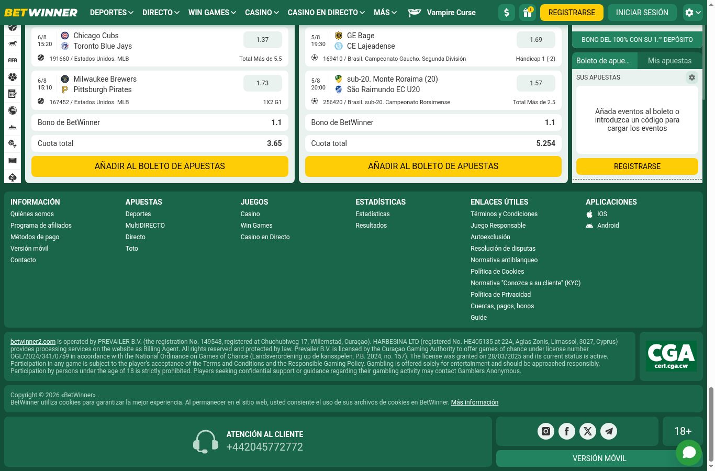
Task: Open Términos y Condiciones link
Action: [x=504, y=214]
